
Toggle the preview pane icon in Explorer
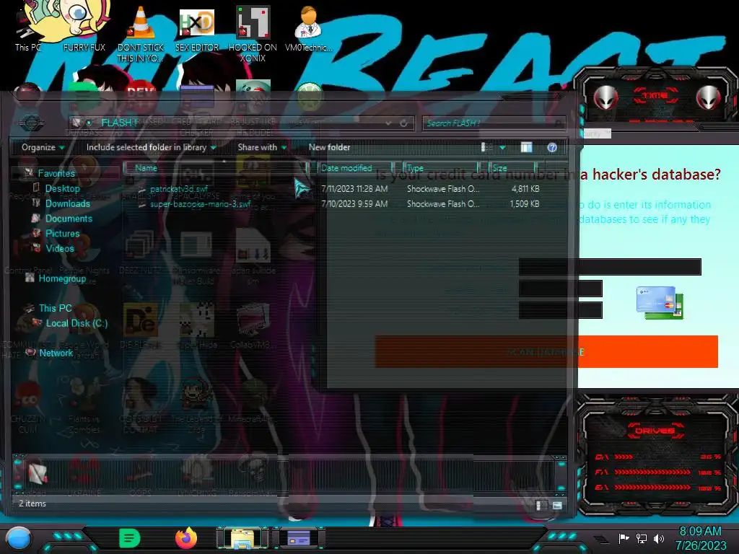526,147
